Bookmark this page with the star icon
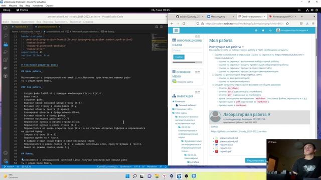321x180 pixels. pos(287,23)
